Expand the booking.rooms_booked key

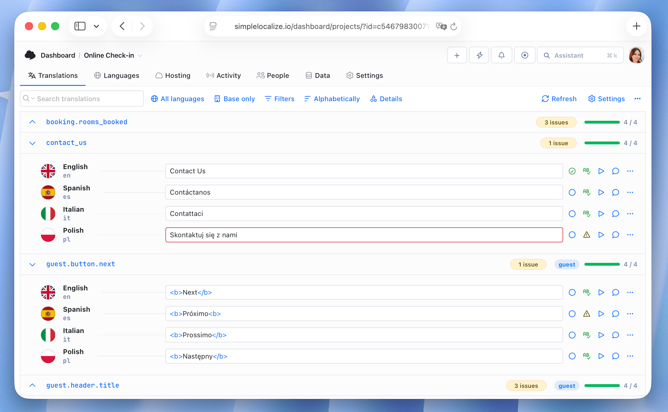click(32, 122)
